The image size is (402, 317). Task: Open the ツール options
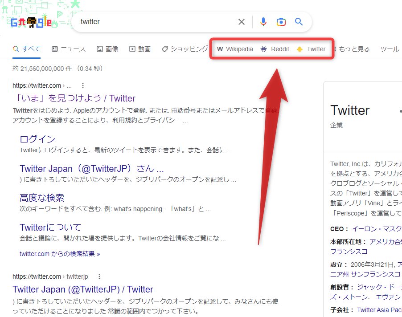[x=390, y=49]
